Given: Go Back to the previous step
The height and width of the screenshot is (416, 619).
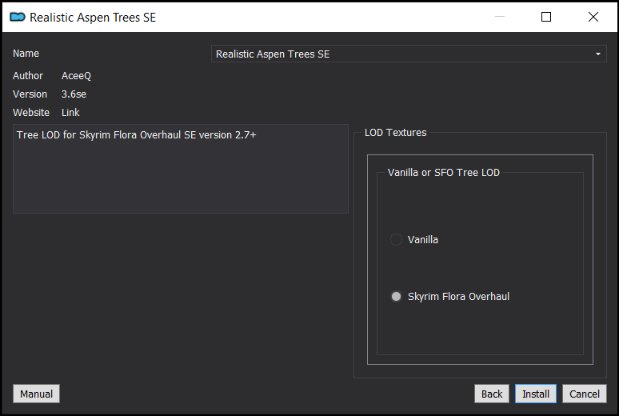Looking at the screenshot, I should coord(492,394).
